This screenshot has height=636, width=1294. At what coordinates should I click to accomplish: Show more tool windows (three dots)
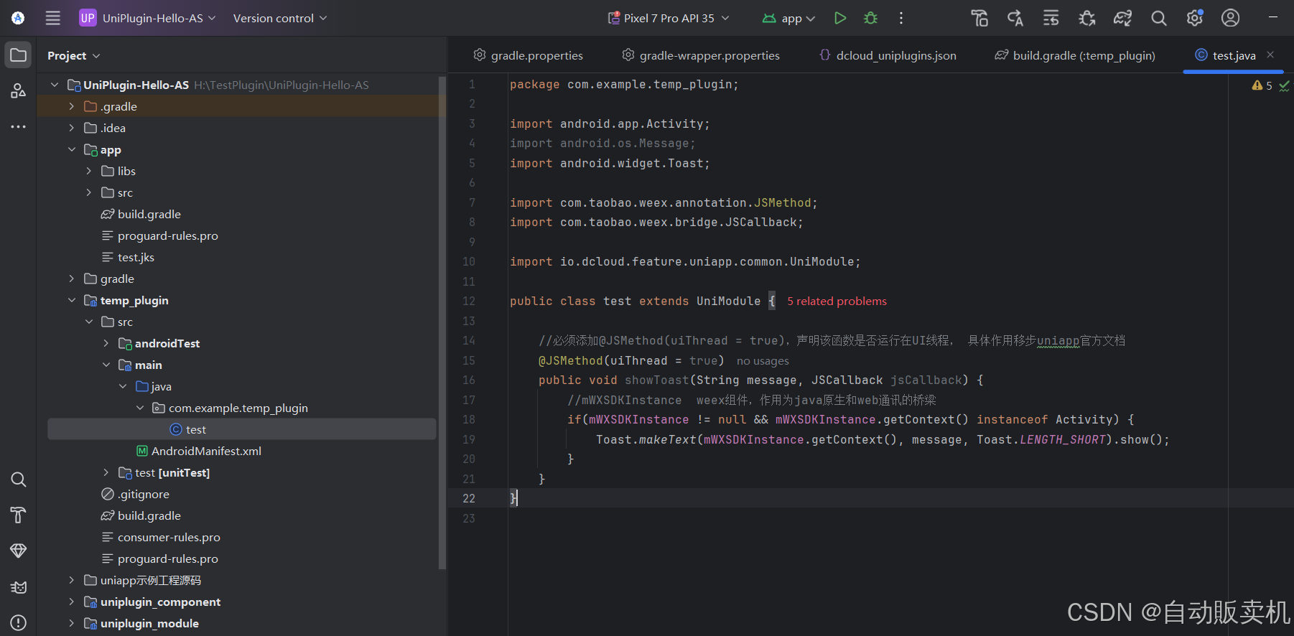[19, 126]
